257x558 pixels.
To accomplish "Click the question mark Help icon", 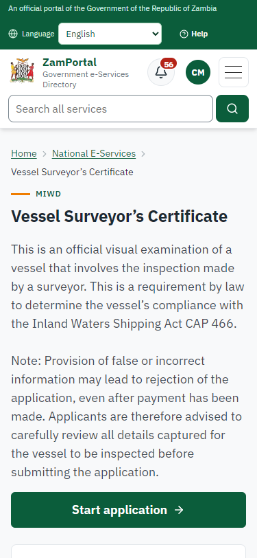I will [184, 34].
